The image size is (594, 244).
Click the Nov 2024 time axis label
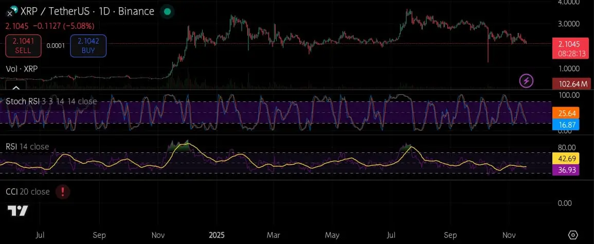click(158, 235)
